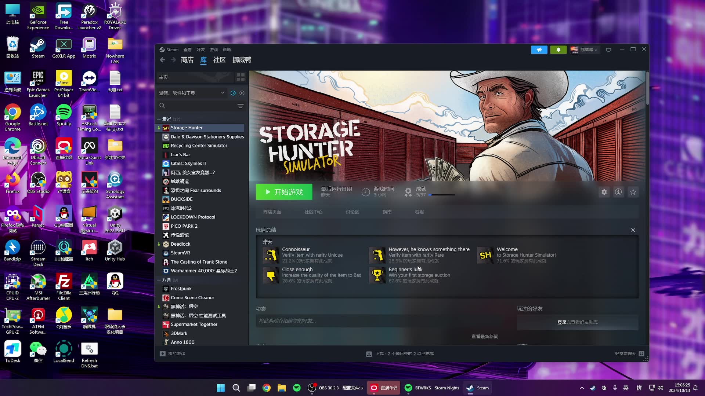Click the Steam forward navigation arrow

173,60
